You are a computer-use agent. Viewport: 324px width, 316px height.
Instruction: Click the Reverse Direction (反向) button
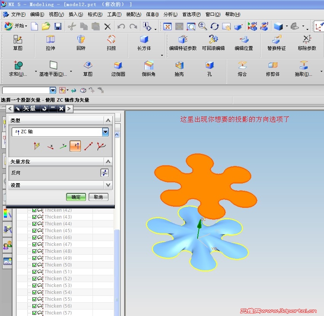pyautogui.click(x=105, y=173)
